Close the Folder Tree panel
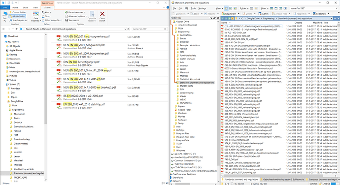 pyautogui.click(x=218, y=18)
